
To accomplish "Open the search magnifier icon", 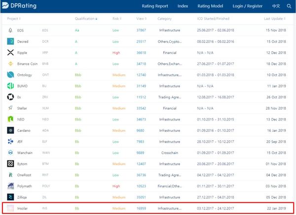I will click(x=289, y=6).
